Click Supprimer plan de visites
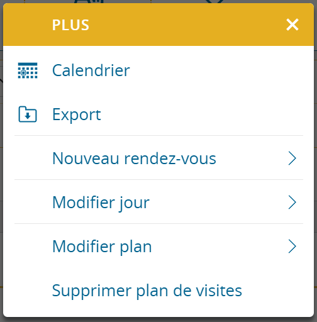Image resolution: width=317 pixels, height=322 pixels. click(147, 291)
